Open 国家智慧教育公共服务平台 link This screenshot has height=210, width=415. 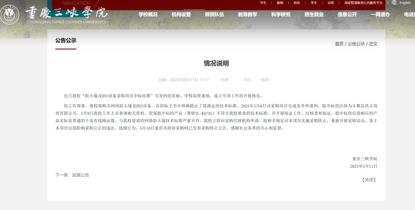point(364,3)
